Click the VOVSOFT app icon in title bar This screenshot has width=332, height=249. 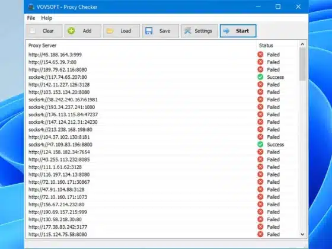pos(31,7)
